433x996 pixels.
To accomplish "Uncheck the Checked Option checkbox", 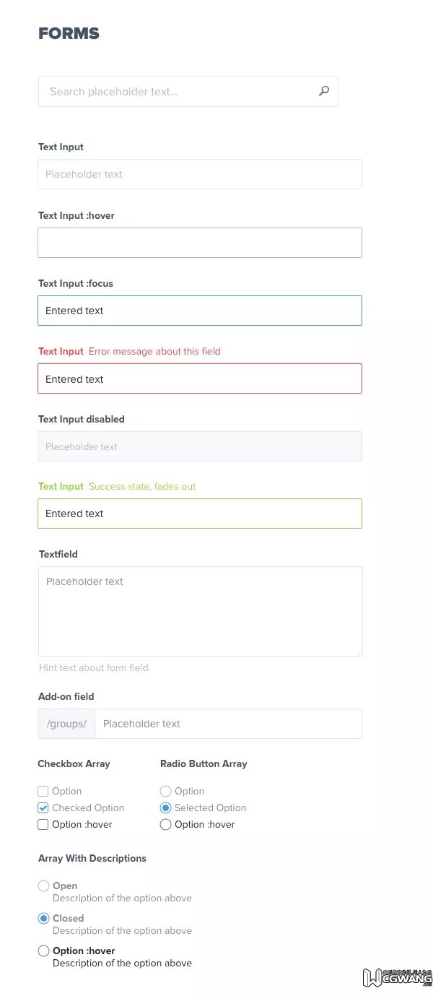I will (x=43, y=808).
